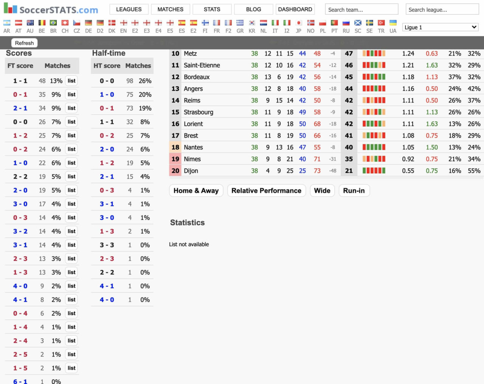Open the Germany flag icon (DE)
484x384 pixels.
pos(88,23)
